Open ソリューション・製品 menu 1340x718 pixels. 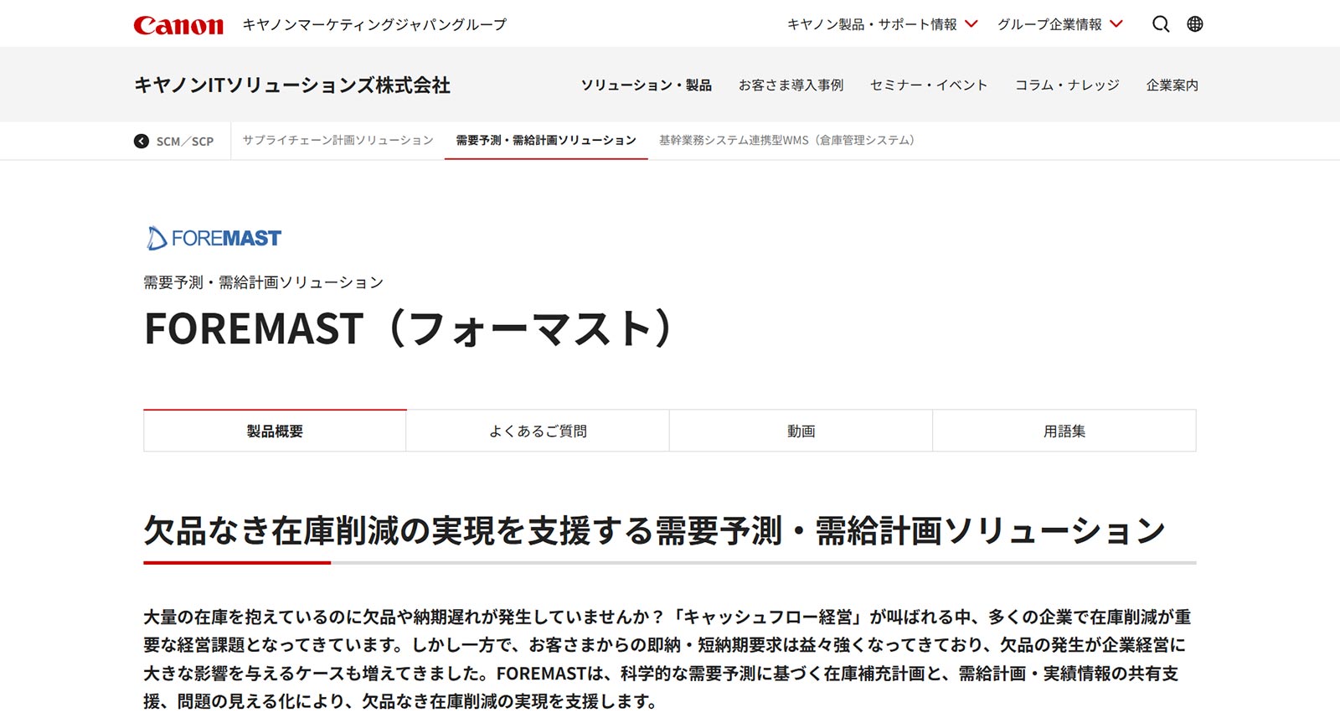pyautogui.click(x=646, y=85)
